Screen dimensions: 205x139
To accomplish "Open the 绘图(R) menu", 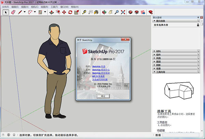I will pos(44,7).
